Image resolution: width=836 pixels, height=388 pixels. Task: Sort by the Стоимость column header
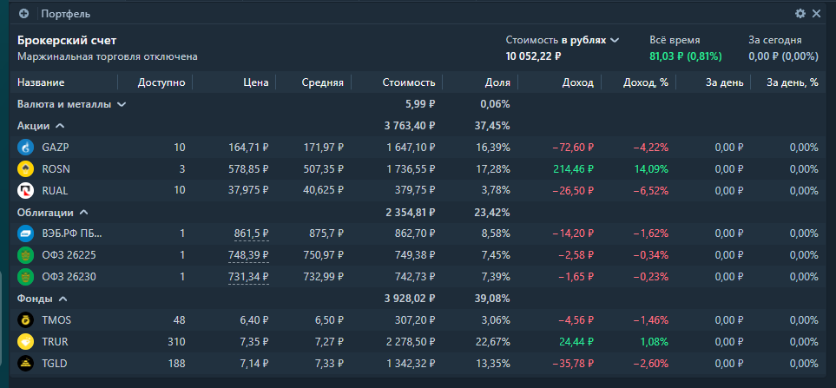pos(409,82)
